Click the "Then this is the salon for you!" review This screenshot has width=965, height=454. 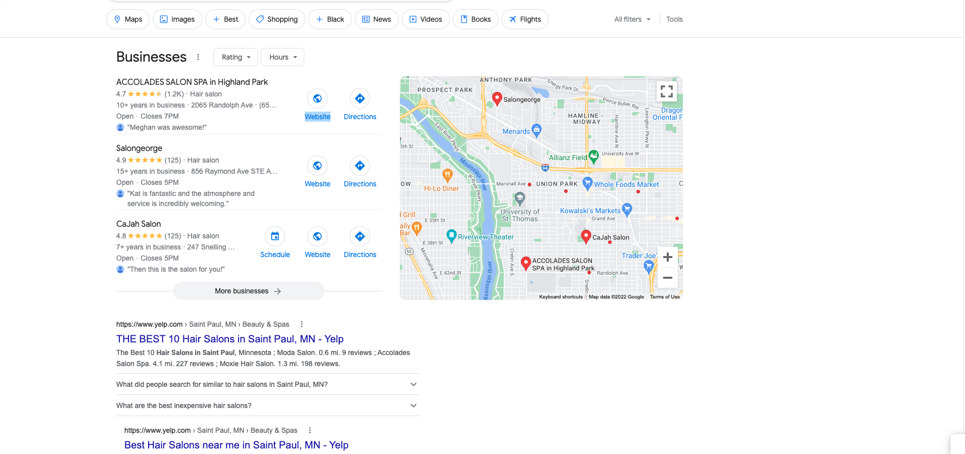(x=176, y=269)
